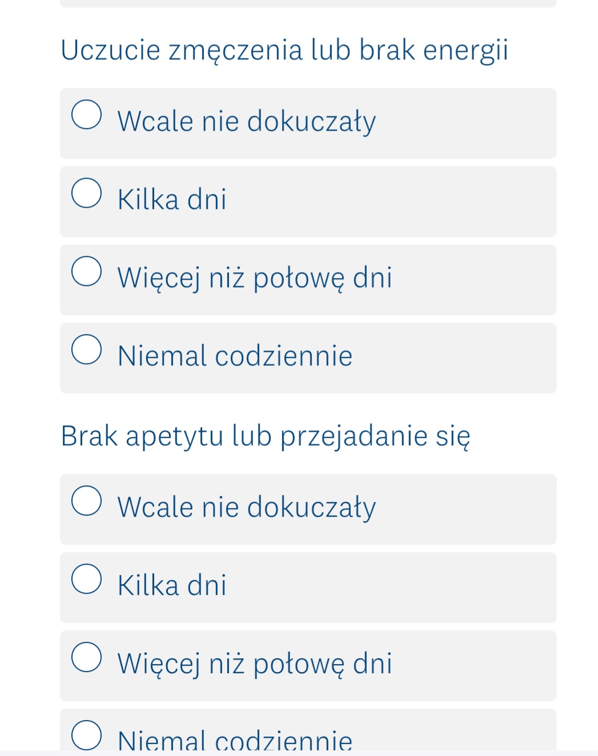Tap 'Więcej niż połowę dni' text under 'Brak apetytu'

click(255, 664)
